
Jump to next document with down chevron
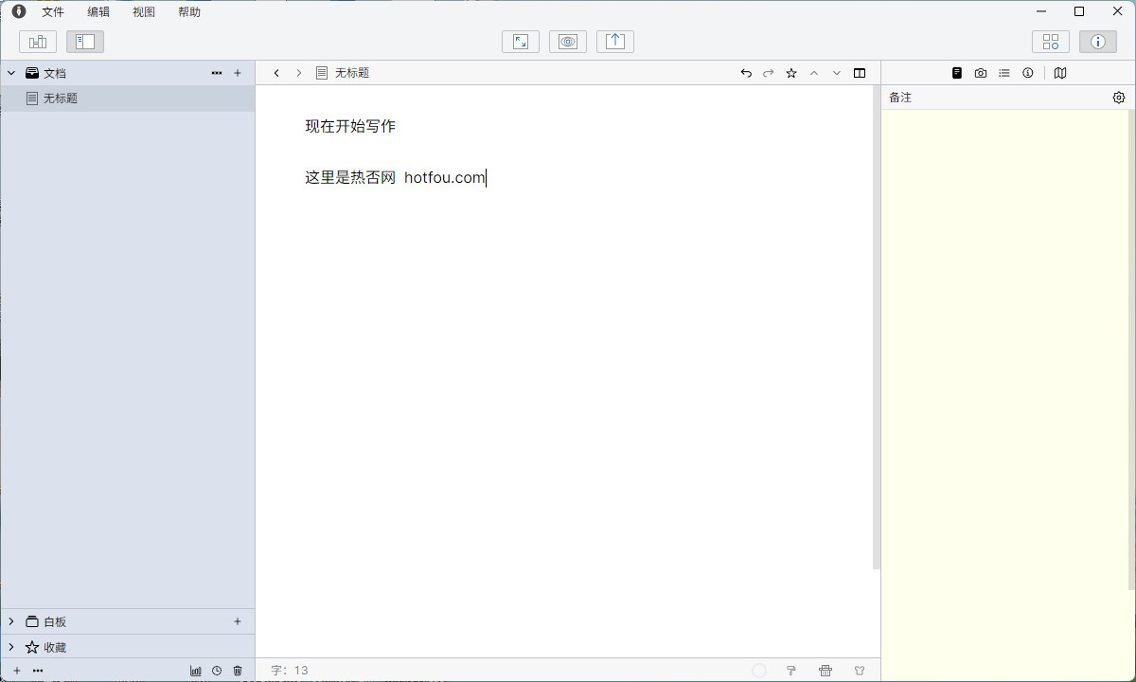[x=837, y=73]
